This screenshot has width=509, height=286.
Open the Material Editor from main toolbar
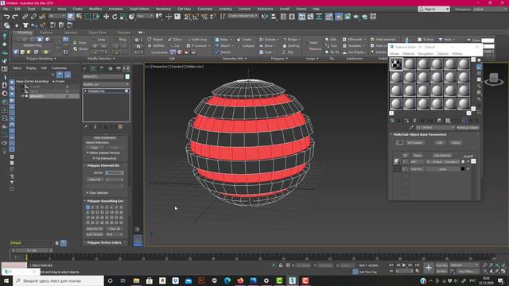(328, 17)
